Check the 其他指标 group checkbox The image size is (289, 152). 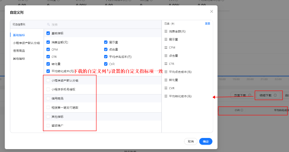48,116
